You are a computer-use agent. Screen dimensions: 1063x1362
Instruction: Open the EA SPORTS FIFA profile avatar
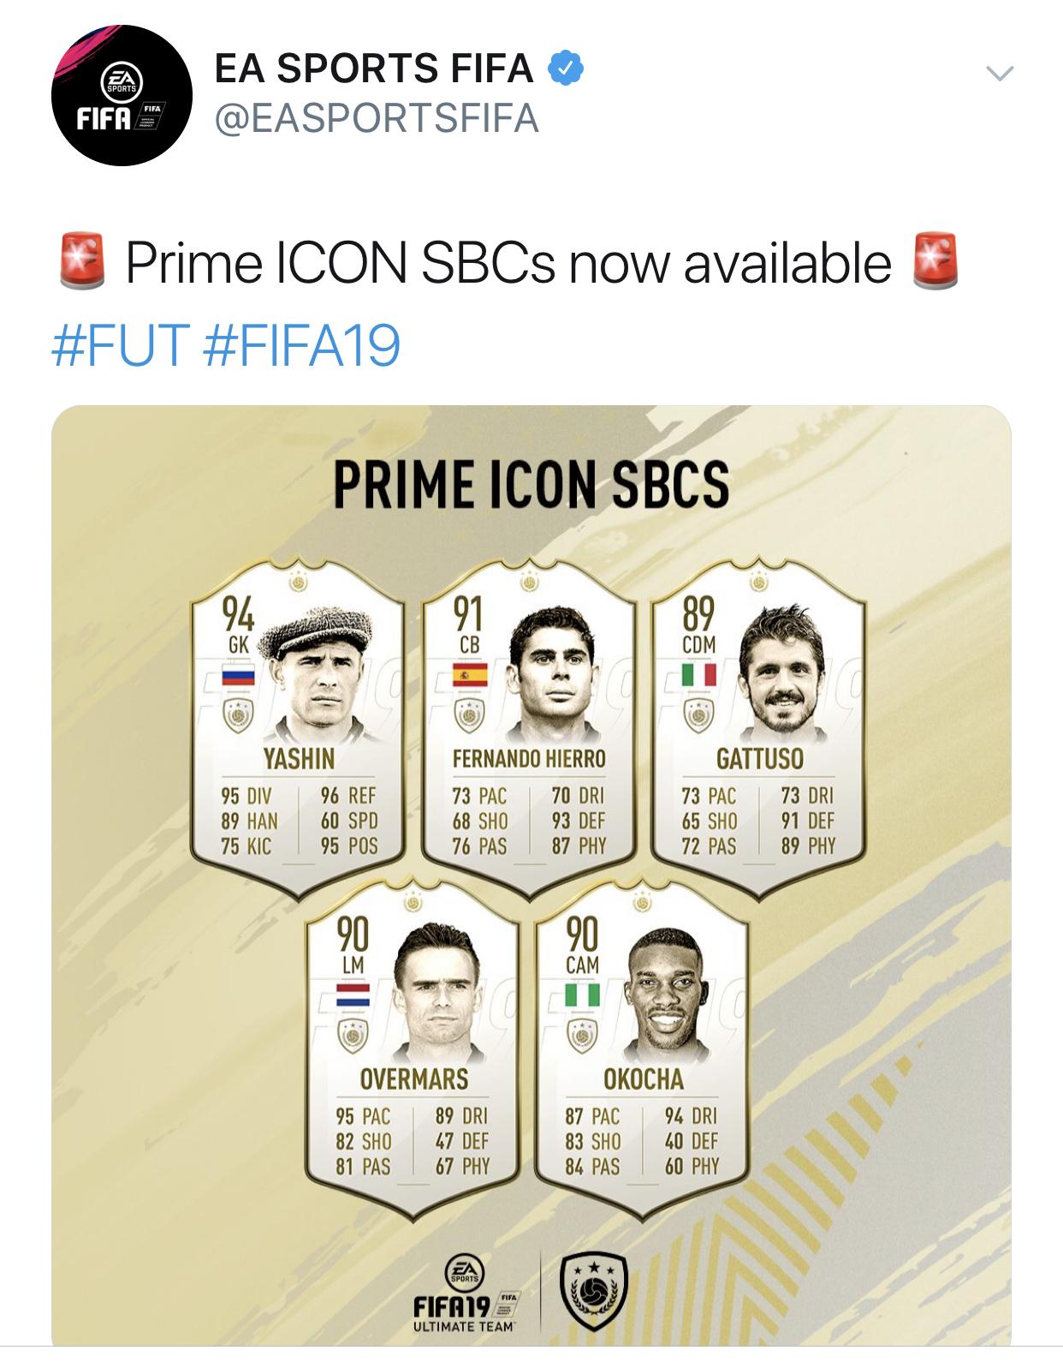[x=122, y=95]
